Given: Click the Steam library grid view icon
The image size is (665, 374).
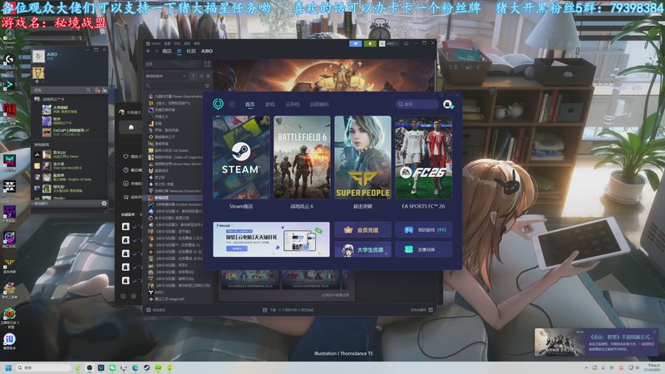Looking at the screenshot, I should coord(207,64).
